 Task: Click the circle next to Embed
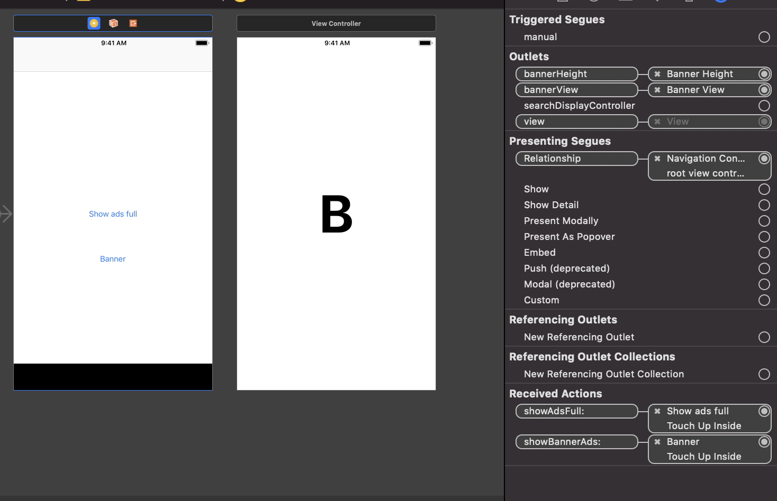(764, 253)
